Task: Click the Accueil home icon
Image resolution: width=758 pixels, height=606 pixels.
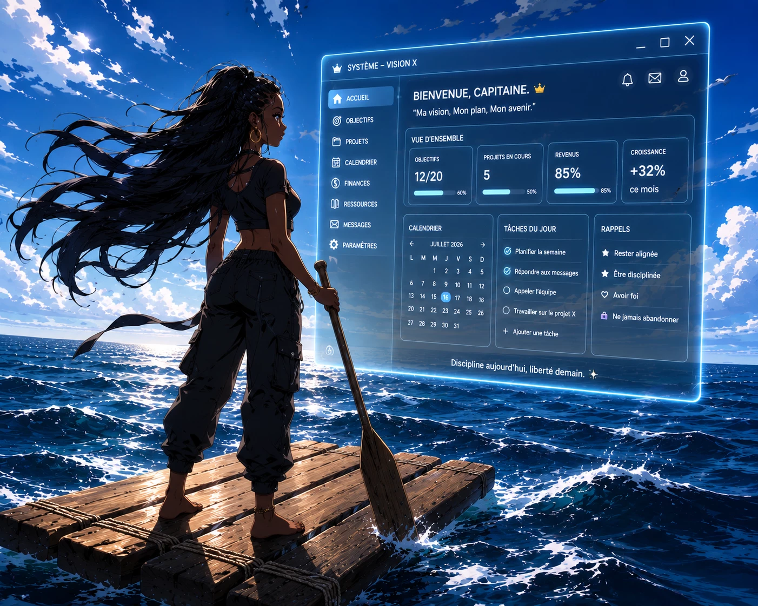Action: 337,98
